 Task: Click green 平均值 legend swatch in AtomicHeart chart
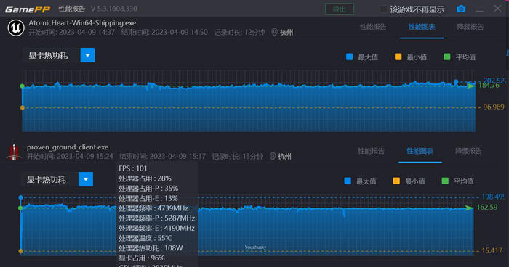pyautogui.click(x=446, y=57)
